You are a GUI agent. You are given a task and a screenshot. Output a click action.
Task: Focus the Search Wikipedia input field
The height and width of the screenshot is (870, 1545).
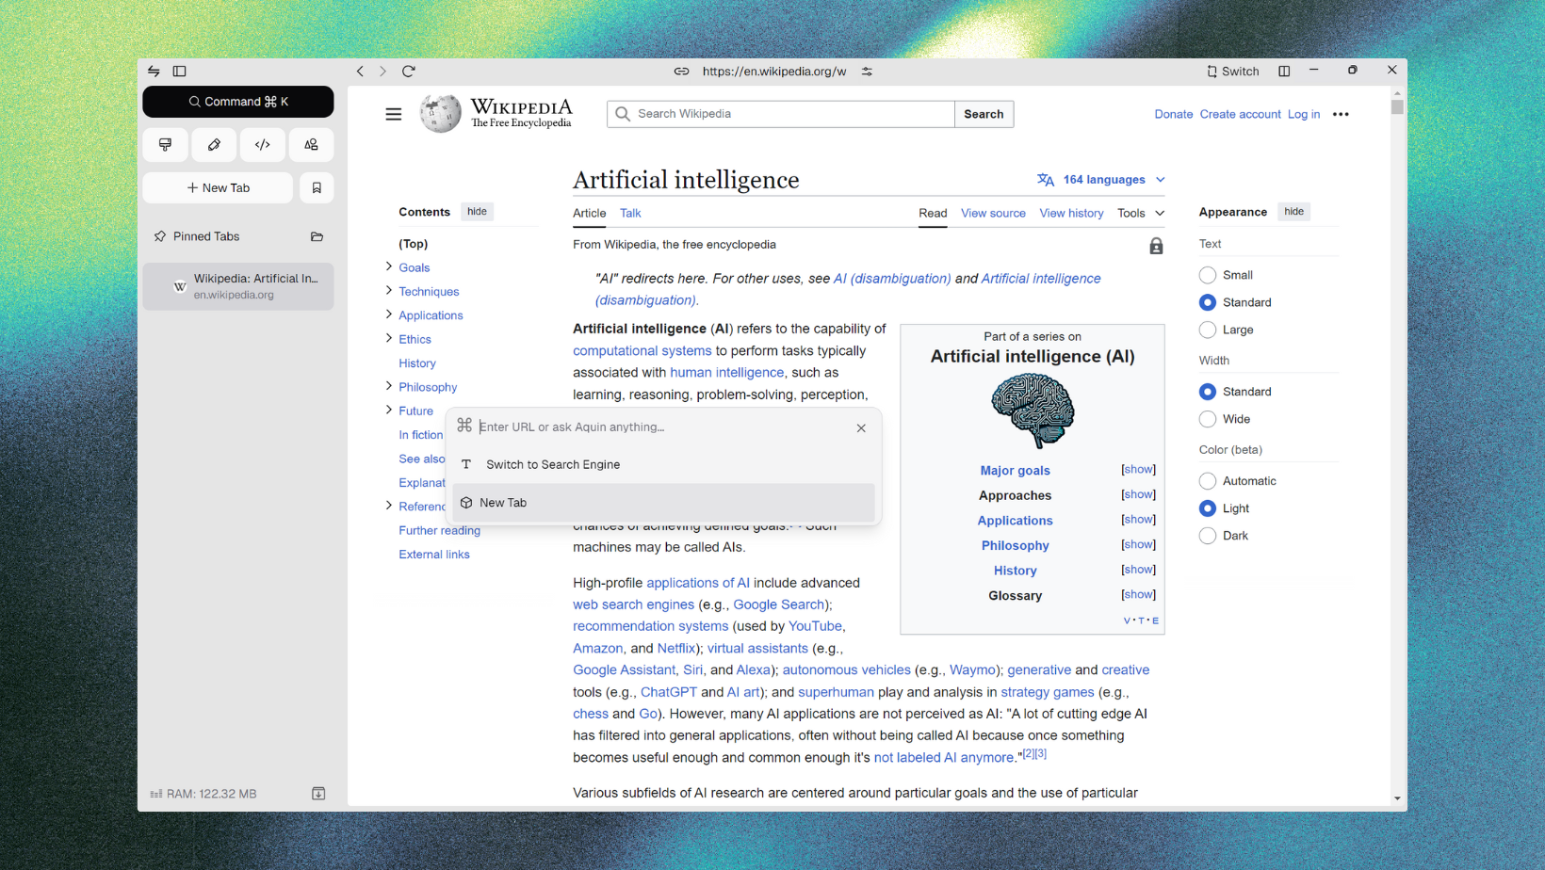pyautogui.click(x=781, y=114)
